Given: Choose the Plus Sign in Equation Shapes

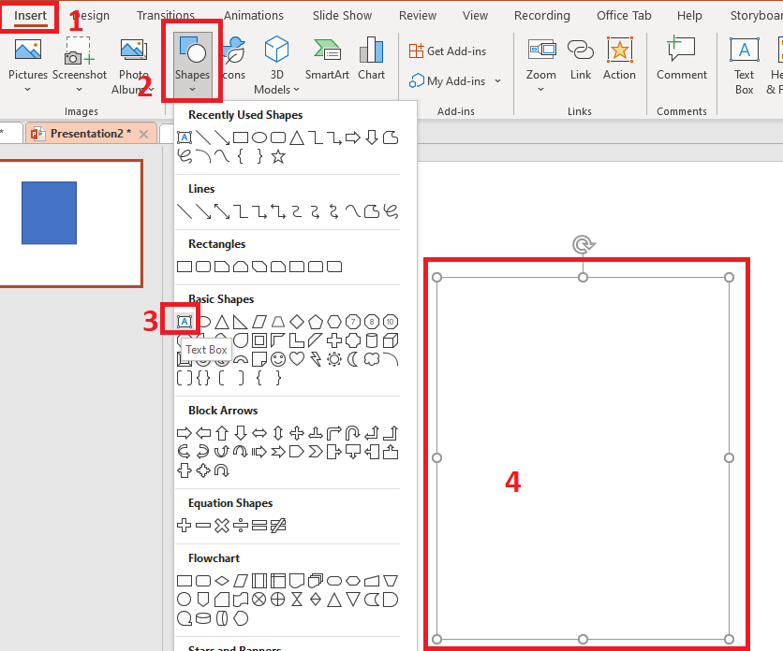Looking at the screenshot, I should [185, 526].
